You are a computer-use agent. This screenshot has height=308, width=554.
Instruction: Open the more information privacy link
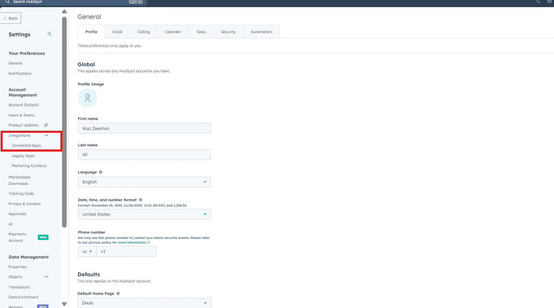coord(134,242)
